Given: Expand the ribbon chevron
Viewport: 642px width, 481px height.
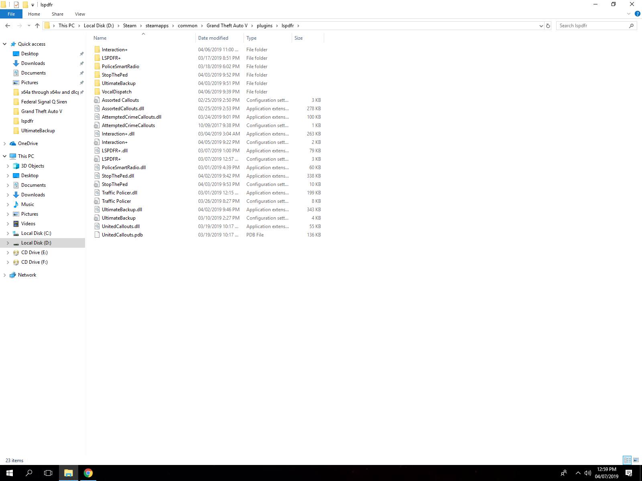Looking at the screenshot, I should (629, 14).
